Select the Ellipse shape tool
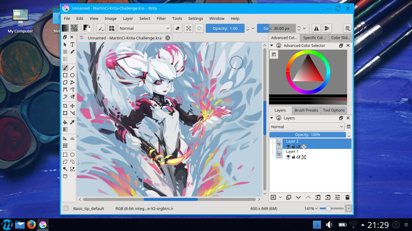This screenshot has height=231, width=412. (72, 75)
